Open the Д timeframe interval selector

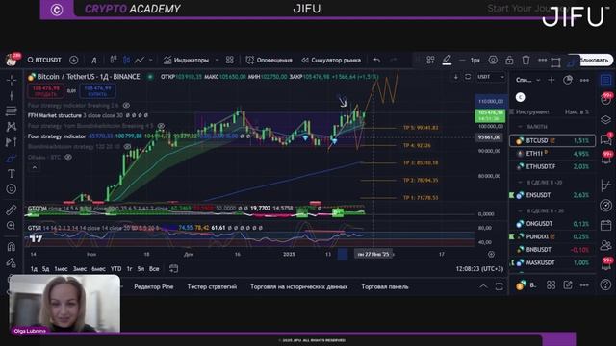coord(94,60)
